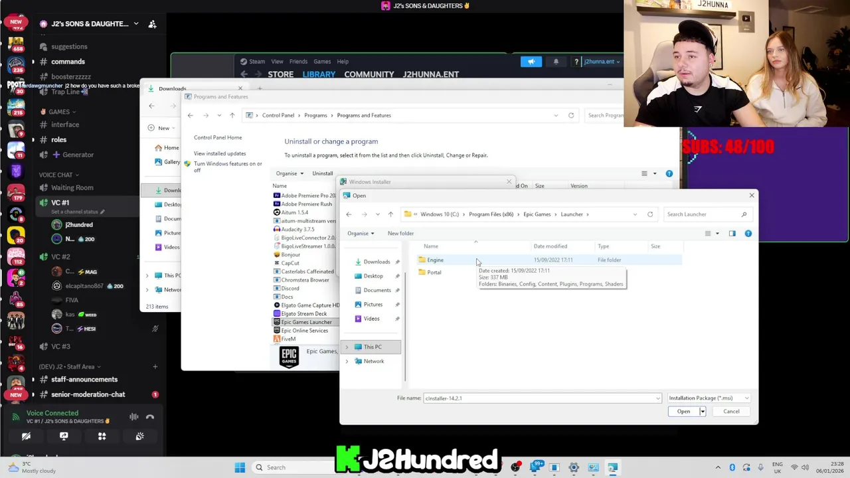Switch to the Steam STORE tab
This screenshot has height=478, width=850.
tap(280, 74)
